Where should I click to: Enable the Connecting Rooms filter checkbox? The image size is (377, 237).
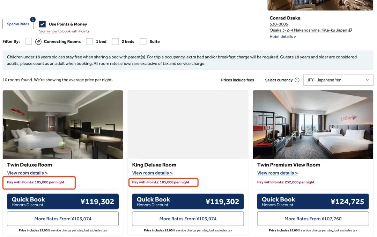pos(29,41)
